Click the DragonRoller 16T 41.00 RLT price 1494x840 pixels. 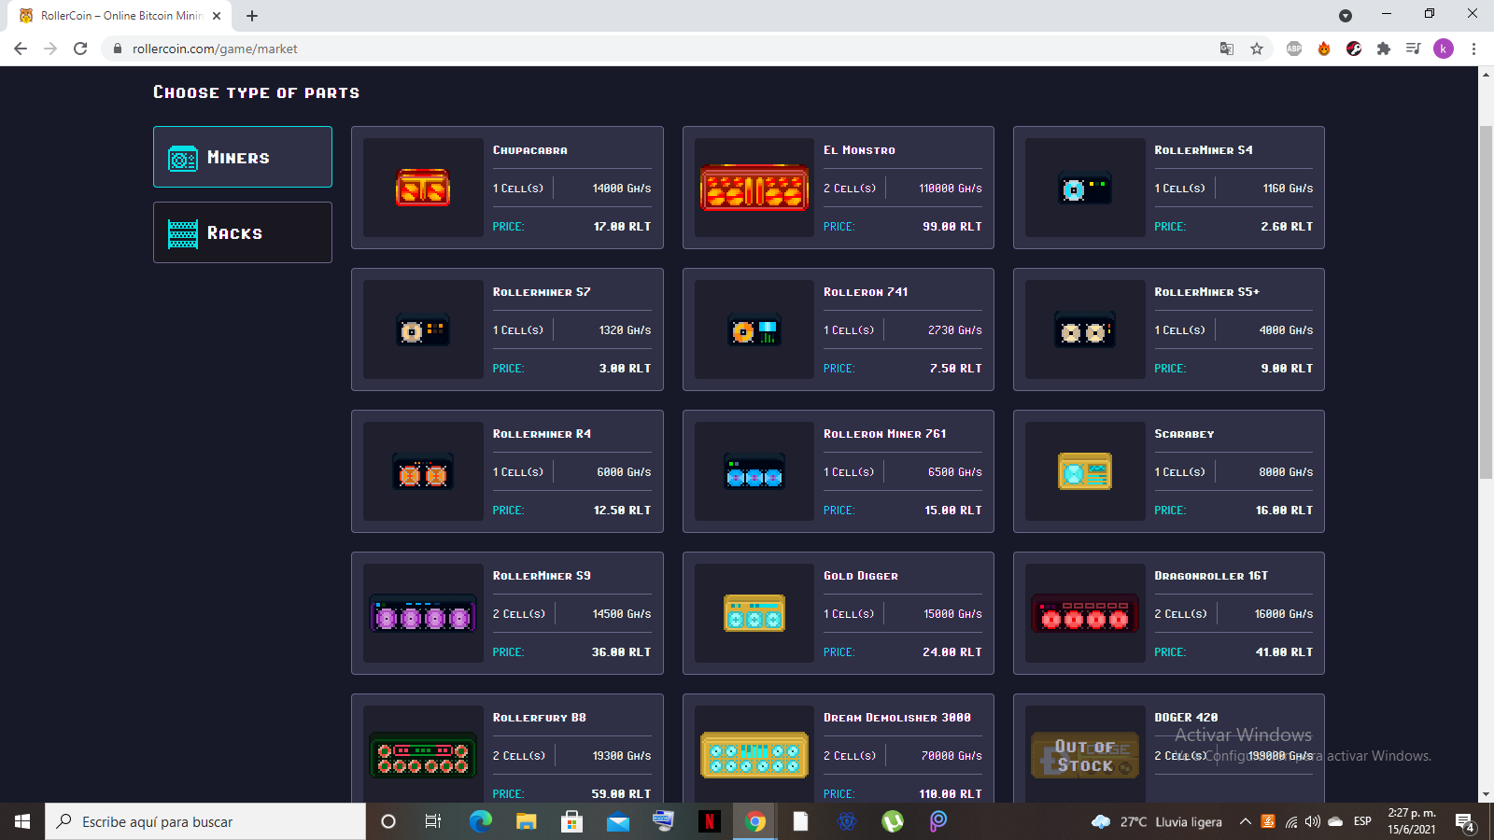[1283, 652]
